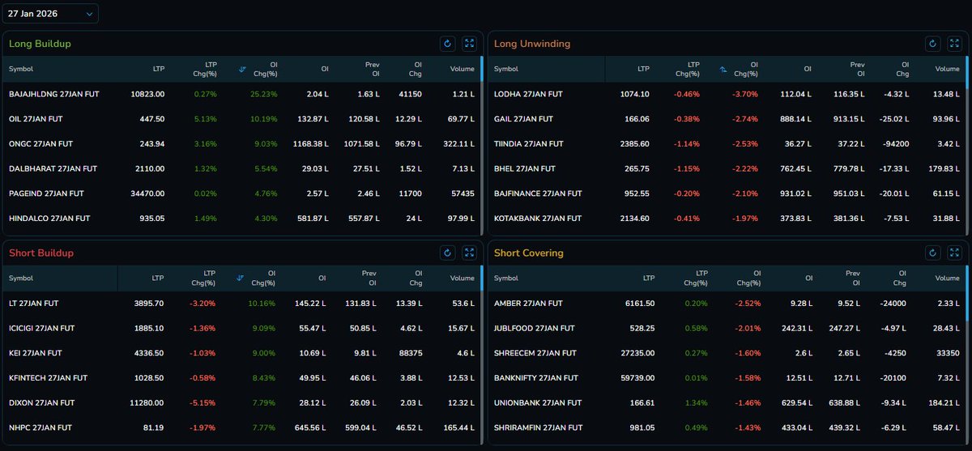Select JUBLFOOD 27JAN FUT symbol
The image size is (972, 451).
535,328
